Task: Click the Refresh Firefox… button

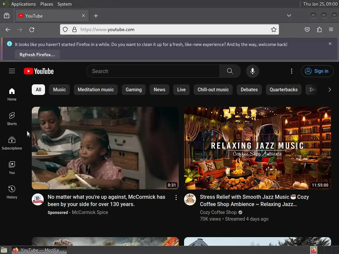Action: point(37,55)
